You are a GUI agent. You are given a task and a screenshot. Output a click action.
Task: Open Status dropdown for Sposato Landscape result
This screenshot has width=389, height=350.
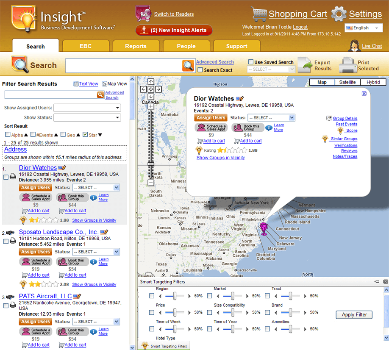(x=96, y=252)
